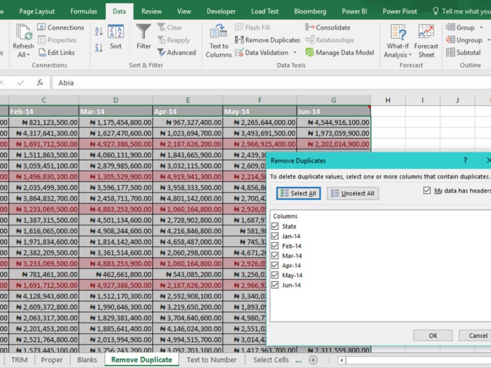This screenshot has width=491, height=368.
Task: Click the Unselect All button
Action: (353, 193)
